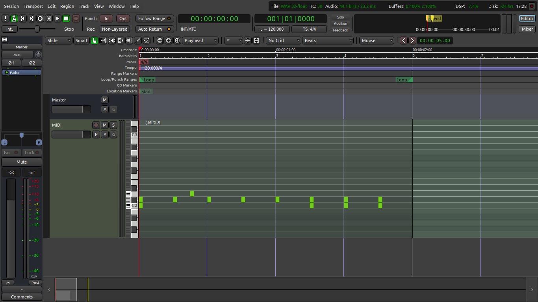The image size is (538, 302).
Task: Open the Playhead zoom focus dropdown
Action: click(x=200, y=41)
